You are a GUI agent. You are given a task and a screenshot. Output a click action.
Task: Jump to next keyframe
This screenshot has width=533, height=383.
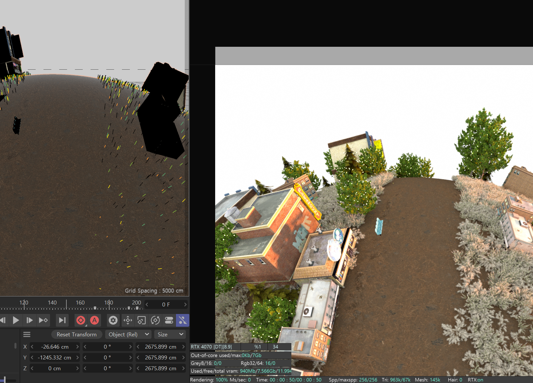tap(43, 320)
